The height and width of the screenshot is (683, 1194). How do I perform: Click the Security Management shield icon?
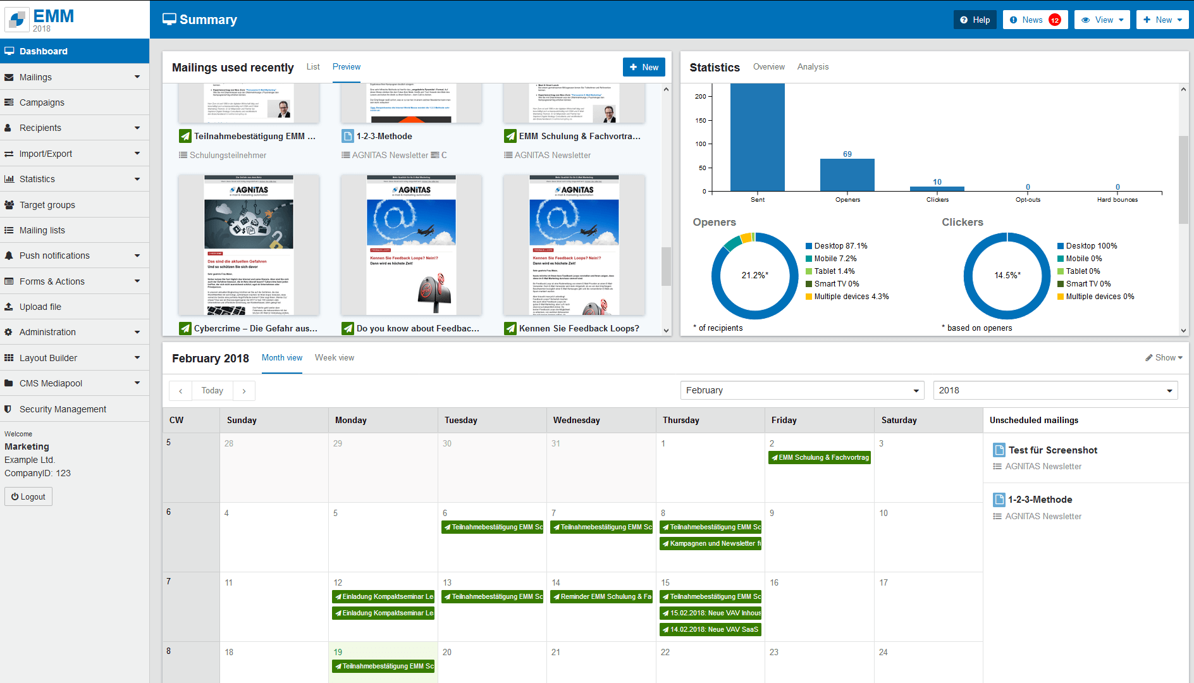pos(8,409)
